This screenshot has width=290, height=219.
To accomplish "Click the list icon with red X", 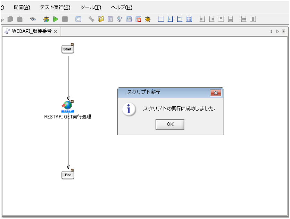I will (138, 19).
